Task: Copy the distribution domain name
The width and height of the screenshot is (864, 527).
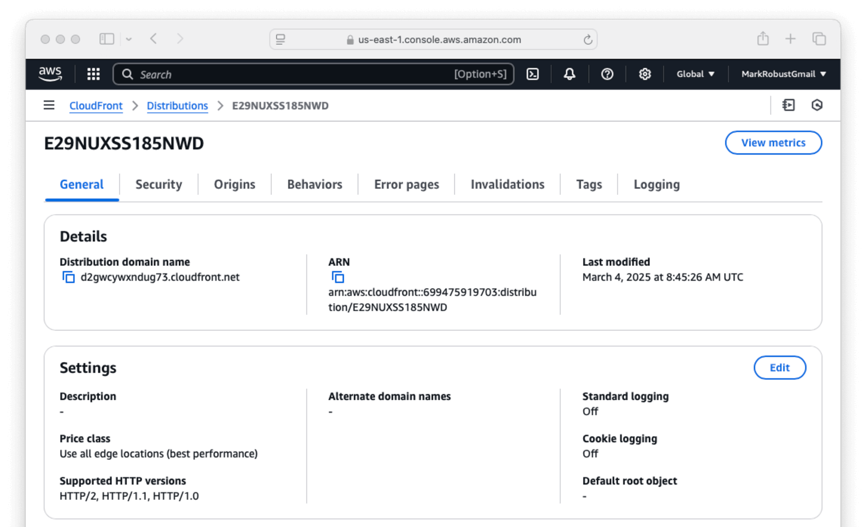Action: tap(68, 277)
